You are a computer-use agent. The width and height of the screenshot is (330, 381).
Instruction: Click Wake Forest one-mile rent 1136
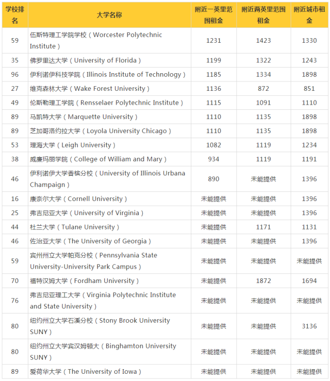tap(213, 89)
